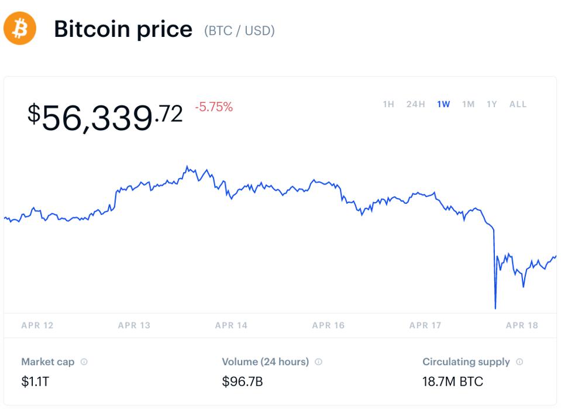This screenshot has height=409, width=561.
Task: Open the Market cap info tooltip icon
Action: click(x=84, y=362)
